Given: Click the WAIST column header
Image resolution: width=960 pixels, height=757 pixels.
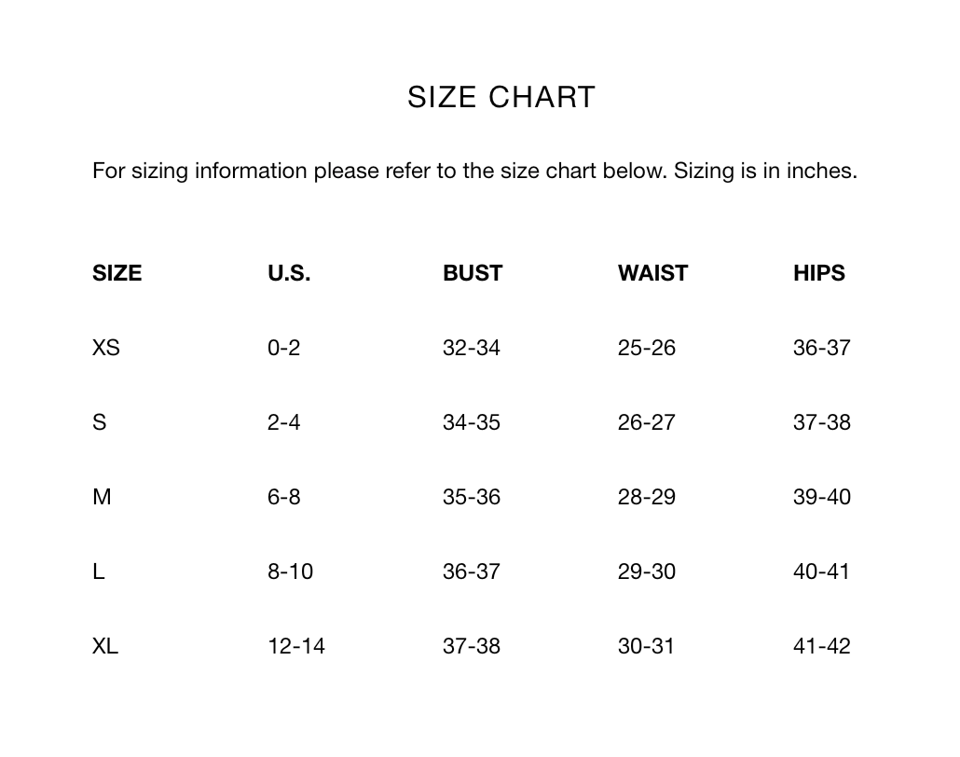Looking at the screenshot, I should click(x=652, y=273).
